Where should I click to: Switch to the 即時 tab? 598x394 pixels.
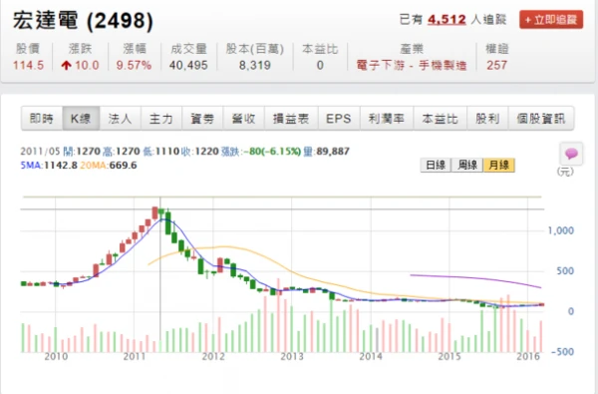coord(42,119)
